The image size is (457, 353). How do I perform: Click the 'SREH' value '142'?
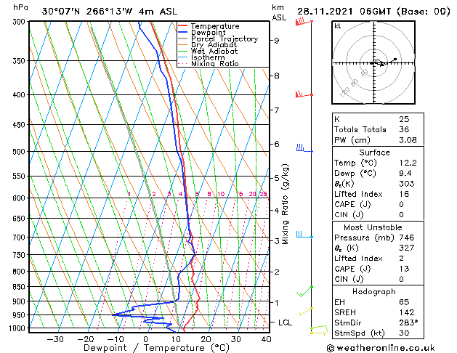pos(407,312)
